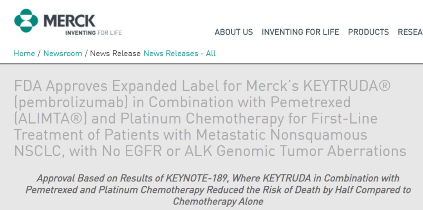Click the MERCK wordmark text
The height and width of the screenshot is (210, 423).
69,21
